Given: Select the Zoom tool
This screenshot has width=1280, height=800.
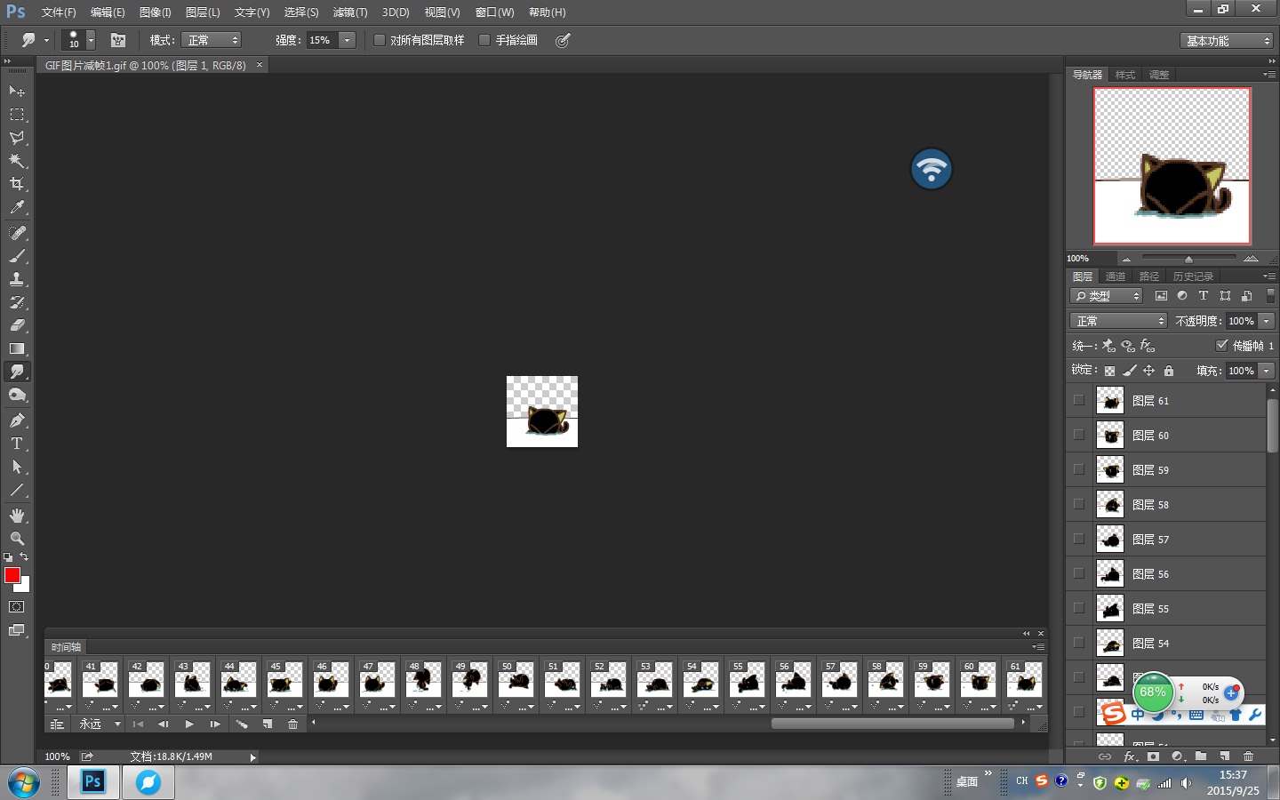Looking at the screenshot, I should pyautogui.click(x=17, y=539).
